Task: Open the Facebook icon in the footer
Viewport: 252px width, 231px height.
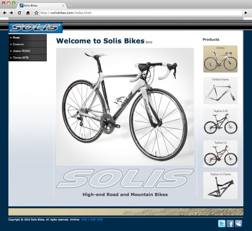Action: [x=230, y=224]
